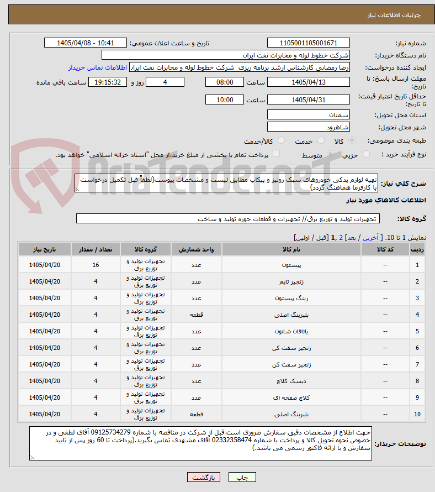The height and width of the screenshot is (492, 435).
Task: Click the ردیف column header
Action: (417, 249)
